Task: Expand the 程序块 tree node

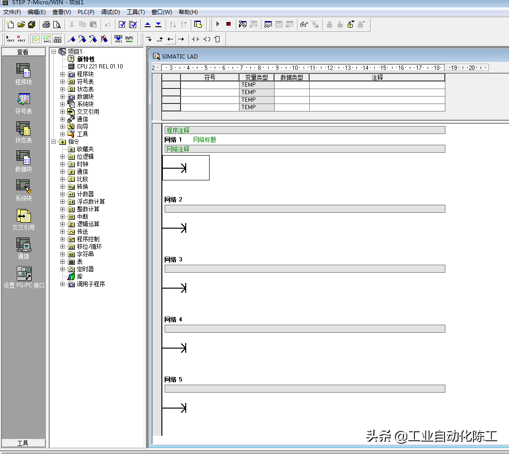Action: click(x=63, y=74)
